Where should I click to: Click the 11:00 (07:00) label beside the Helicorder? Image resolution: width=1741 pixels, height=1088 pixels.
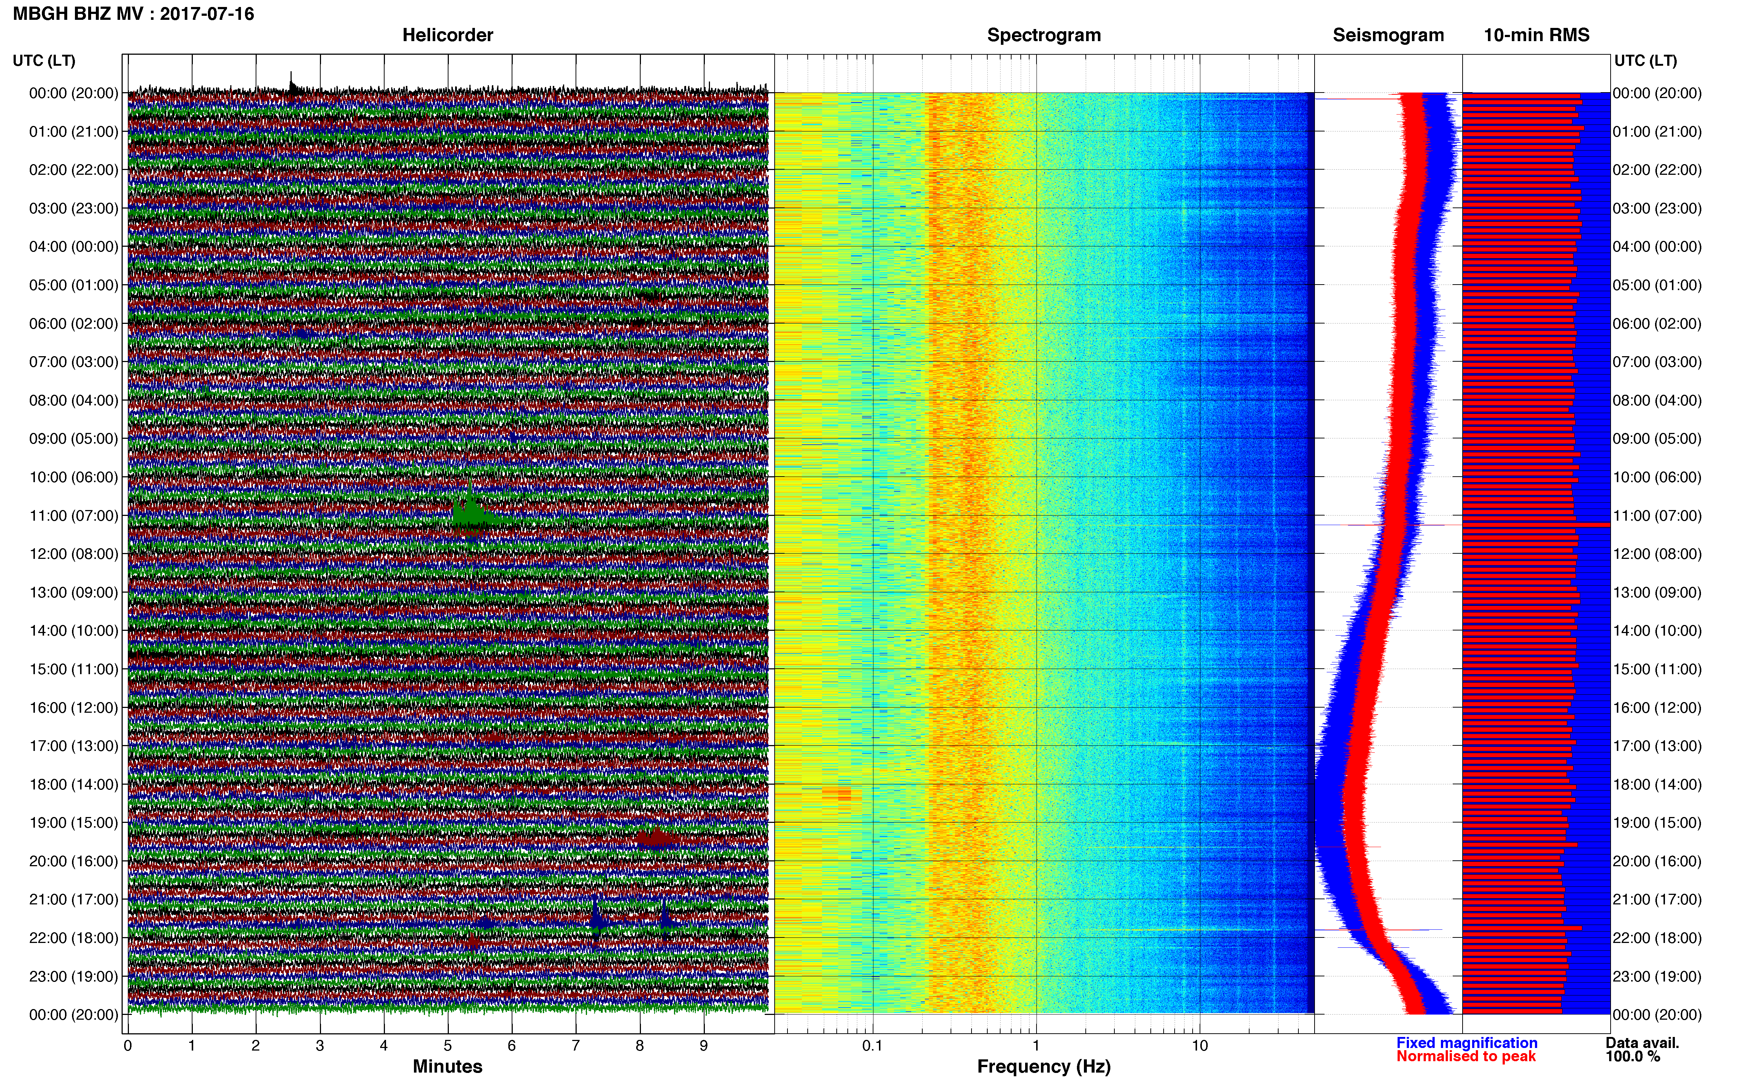pyautogui.click(x=73, y=516)
